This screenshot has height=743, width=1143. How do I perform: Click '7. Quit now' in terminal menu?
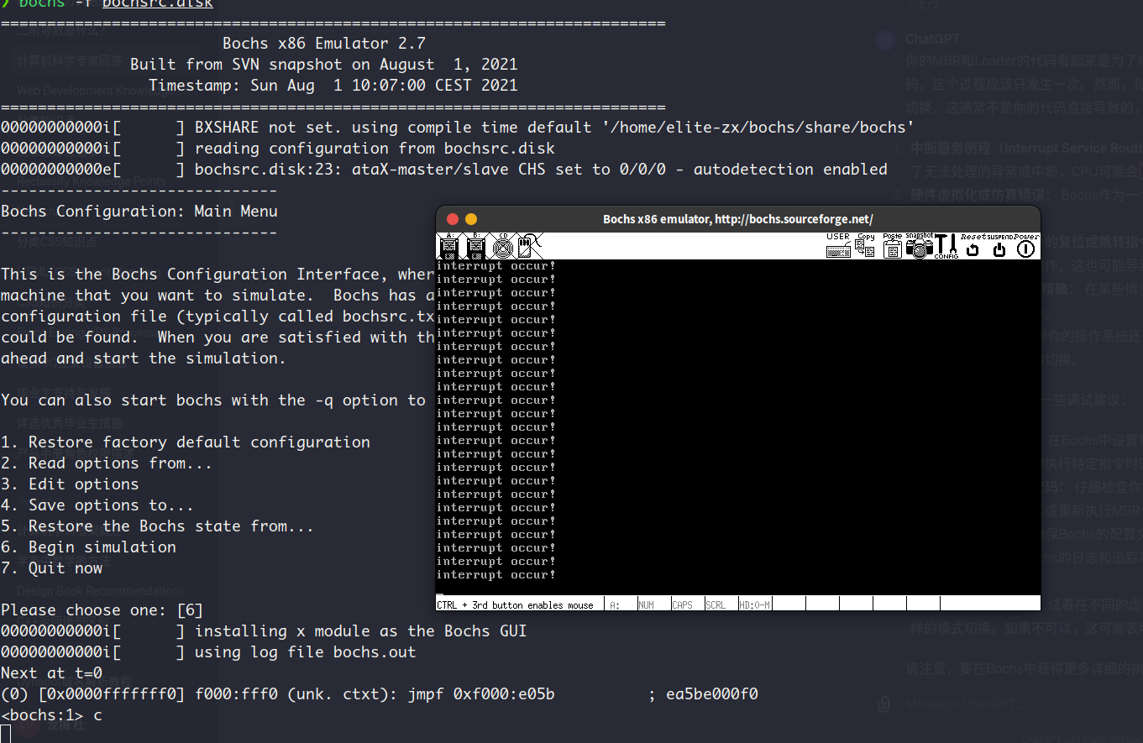[x=51, y=568]
